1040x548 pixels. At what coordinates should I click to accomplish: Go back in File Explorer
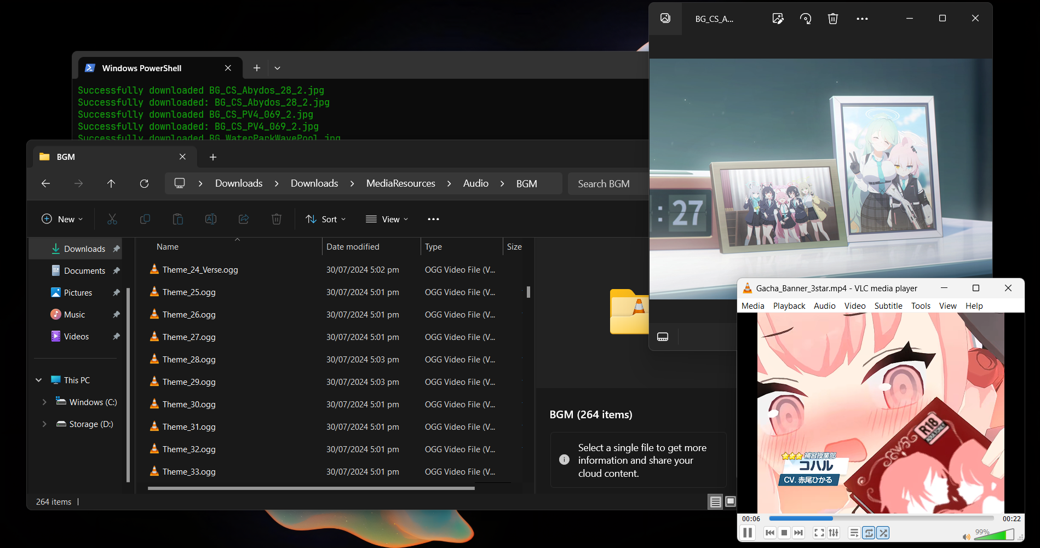[x=46, y=183]
